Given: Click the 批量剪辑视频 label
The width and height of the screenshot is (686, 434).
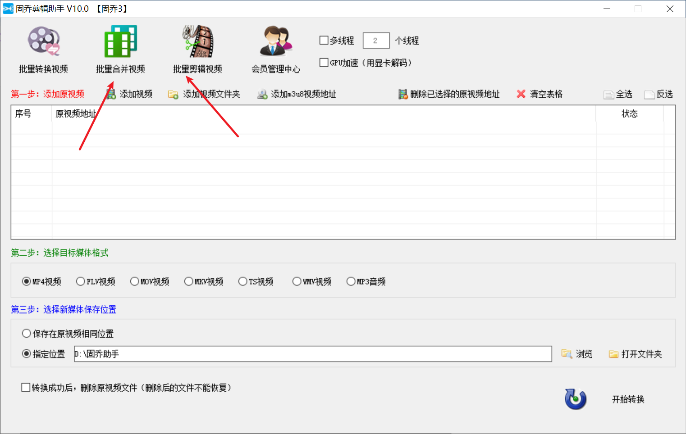Looking at the screenshot, I should click(x=197, y=69).
